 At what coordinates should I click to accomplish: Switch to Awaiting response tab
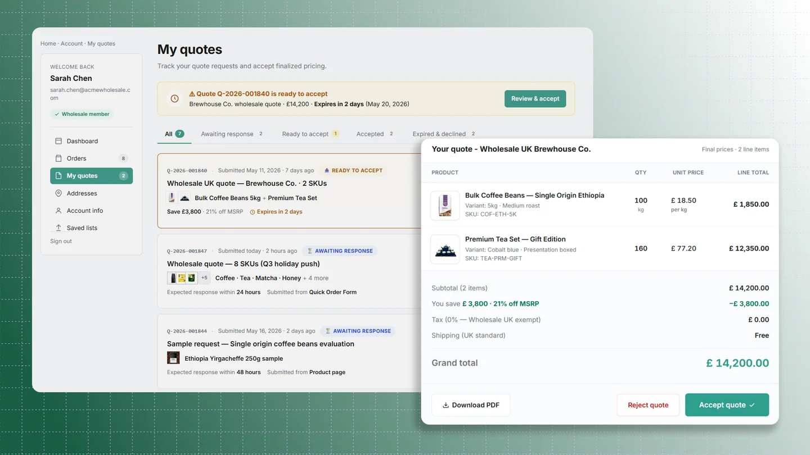coord(232,134)
